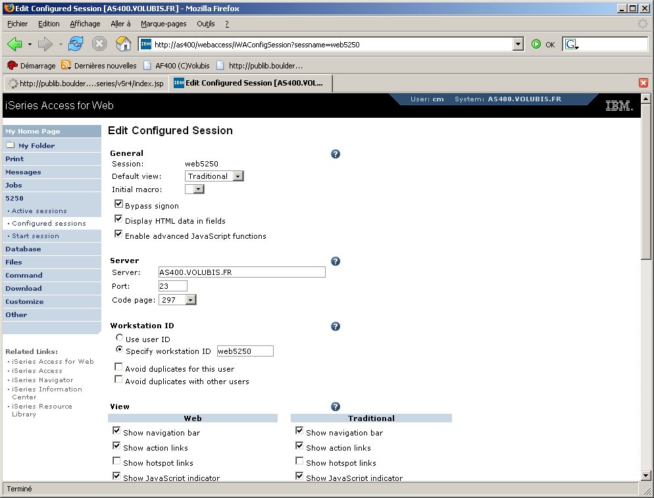Click the scrollbar down arrow
This screenshot has width=654, height=498.
pyautogui.click(x=645, y=474)
